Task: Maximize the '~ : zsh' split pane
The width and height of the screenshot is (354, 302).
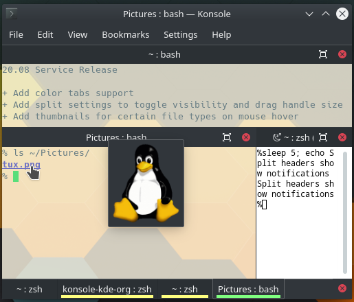Action: pyautogui.click(x=323, y=137)
